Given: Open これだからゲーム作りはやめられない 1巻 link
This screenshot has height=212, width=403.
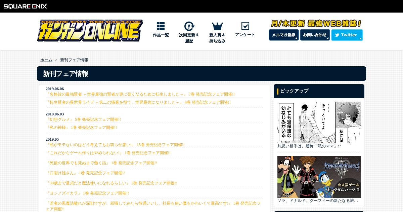Looking at the screenshot, I should coord(108,153).
